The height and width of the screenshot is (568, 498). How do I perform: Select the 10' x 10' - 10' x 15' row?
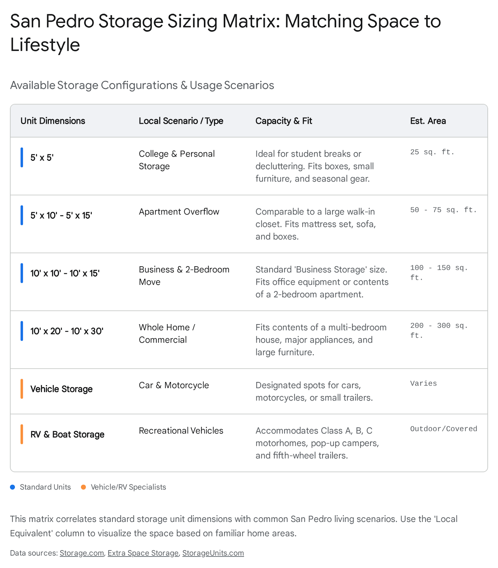65,273
